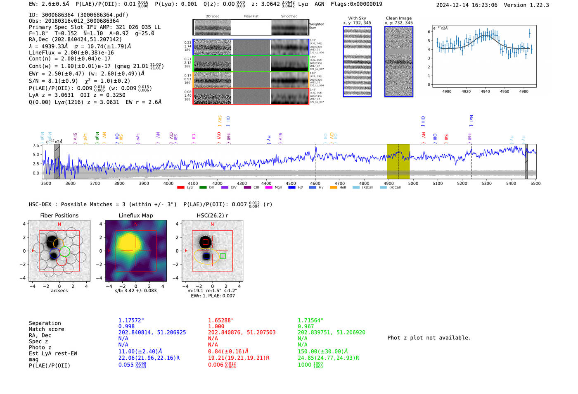The height and width of the screenshot is (394, 578).
Task: Click the dashed vertical line at 4600
Action: (x=316, y=162)
